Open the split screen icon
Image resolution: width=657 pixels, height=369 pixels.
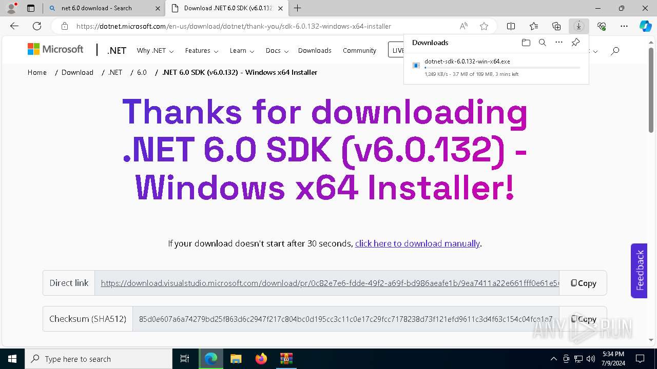[x=511, y=26]
